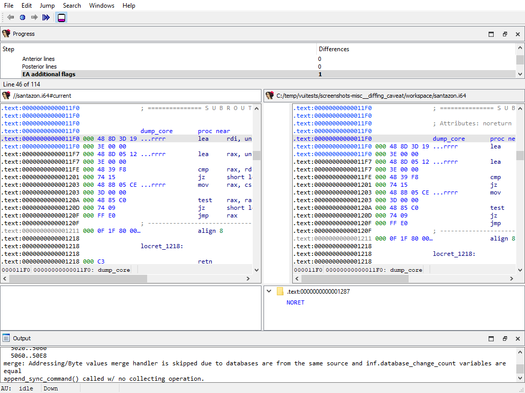
Task: Click the fast-forward continue icon
Action: click(46, 17)
